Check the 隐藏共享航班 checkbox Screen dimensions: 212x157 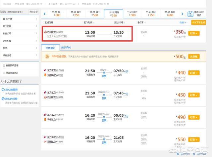click(3, 72)
